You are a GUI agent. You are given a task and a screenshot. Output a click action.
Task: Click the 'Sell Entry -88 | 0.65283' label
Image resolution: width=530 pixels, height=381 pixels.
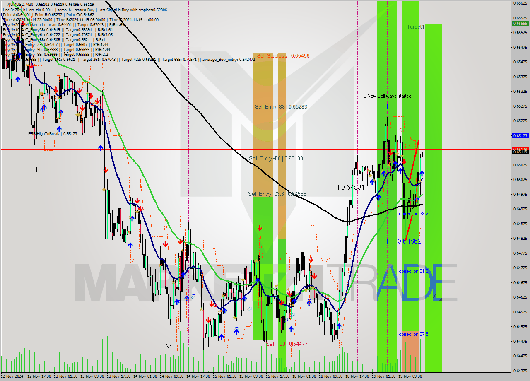281,106
